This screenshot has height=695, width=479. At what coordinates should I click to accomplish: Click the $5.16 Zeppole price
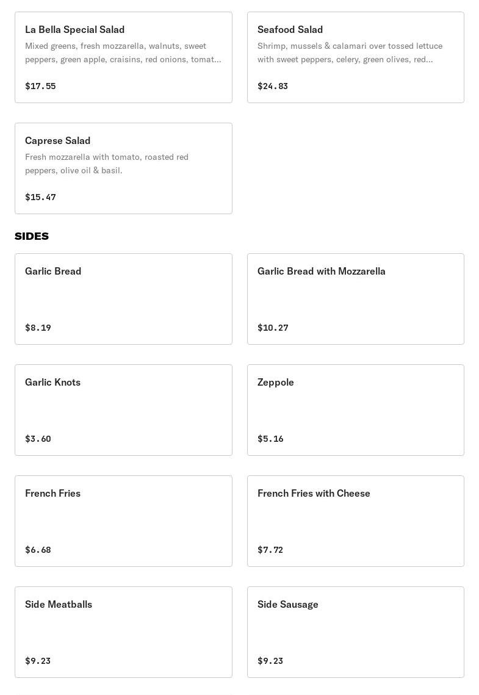point(270,439)
